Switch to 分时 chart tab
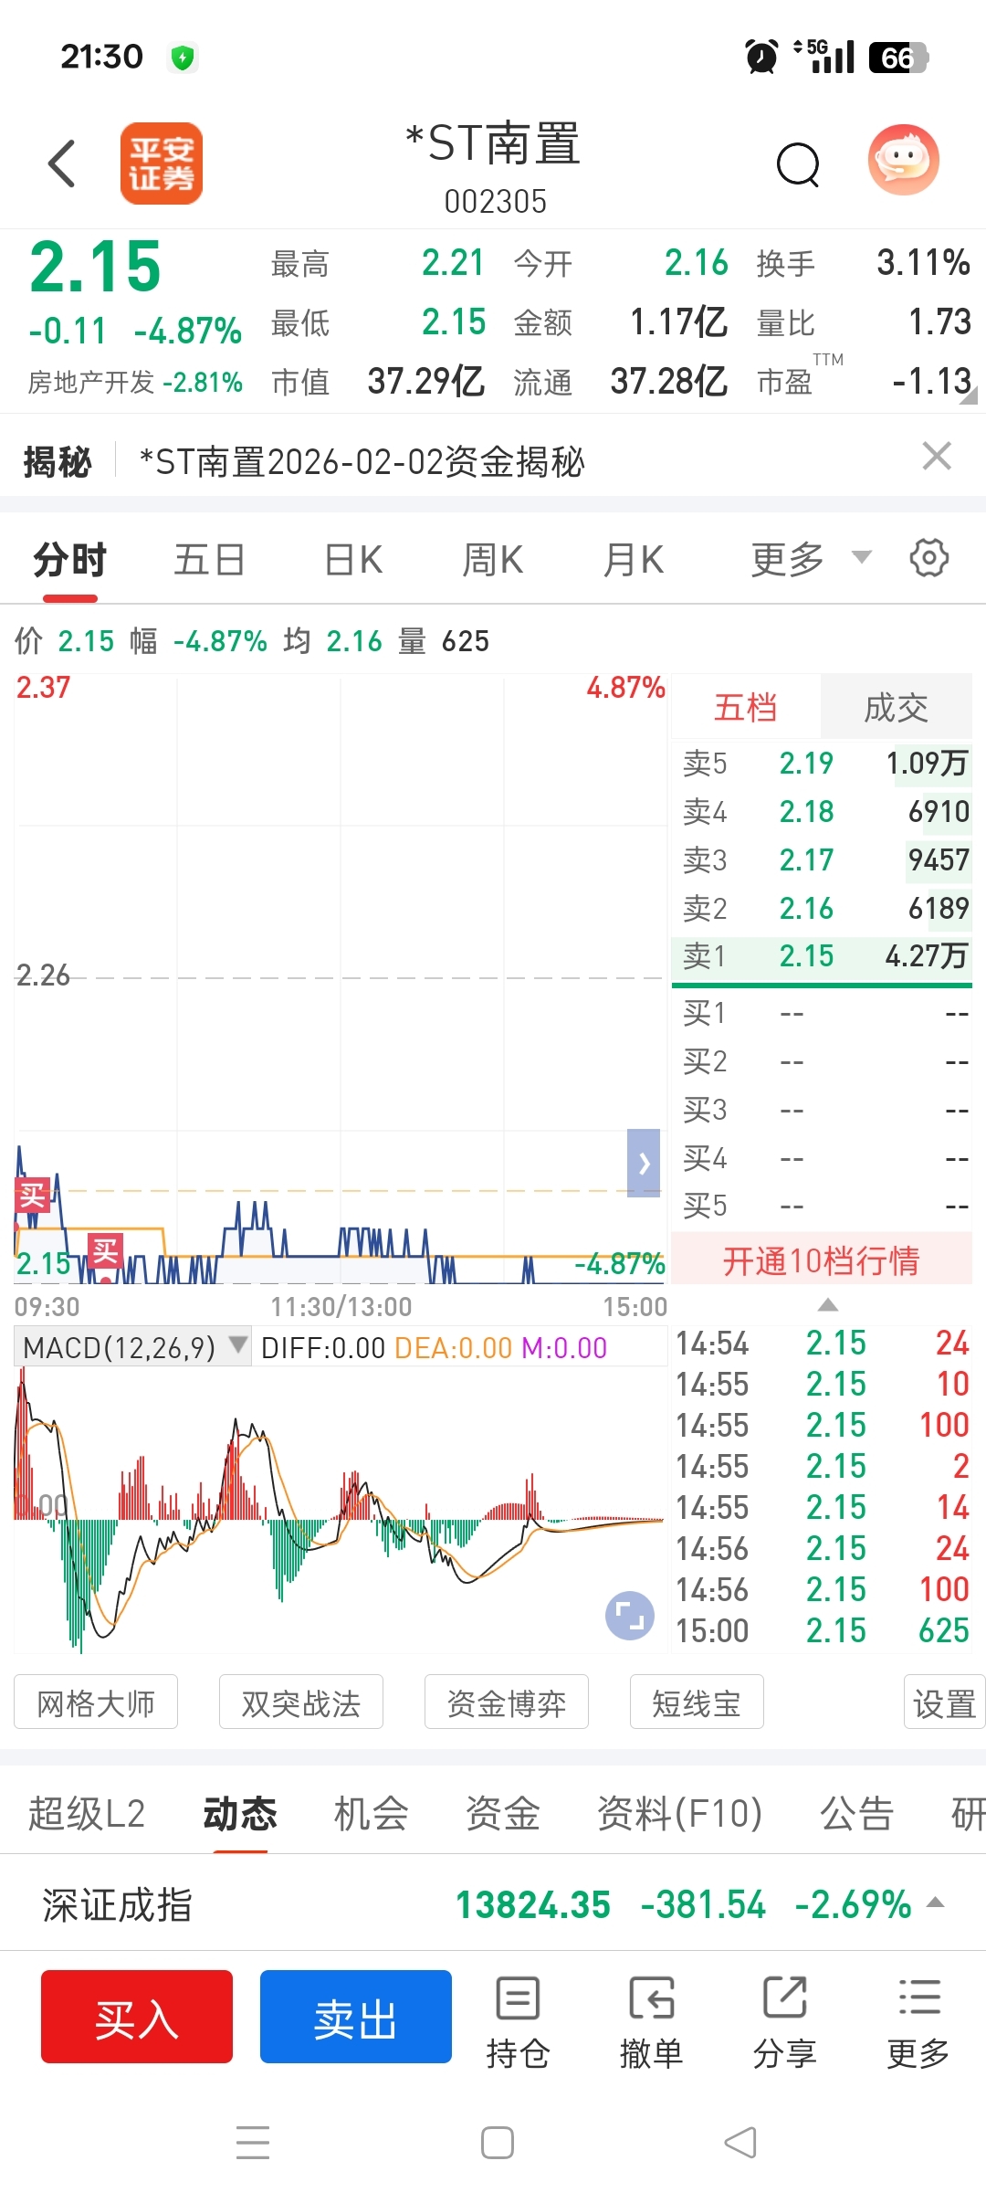986x2203 pixels. [70, 559]
